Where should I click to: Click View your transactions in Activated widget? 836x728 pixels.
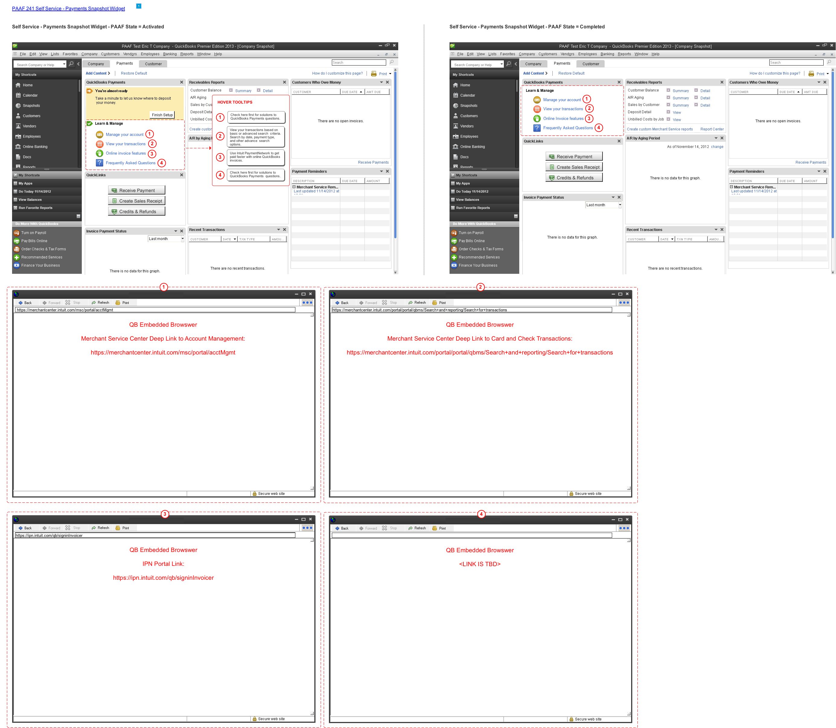[126, 144]
